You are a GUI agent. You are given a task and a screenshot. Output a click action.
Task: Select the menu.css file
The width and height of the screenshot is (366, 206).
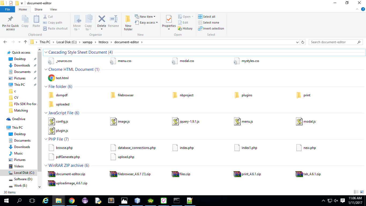(121, 61)
